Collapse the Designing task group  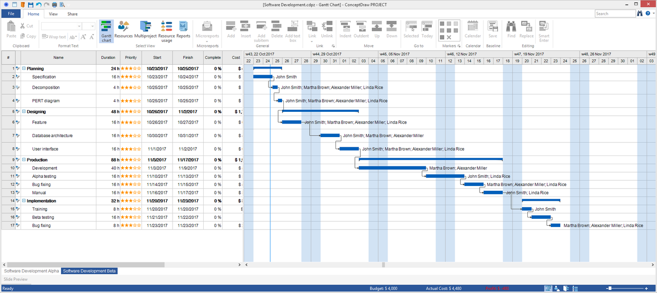point(24,112)
